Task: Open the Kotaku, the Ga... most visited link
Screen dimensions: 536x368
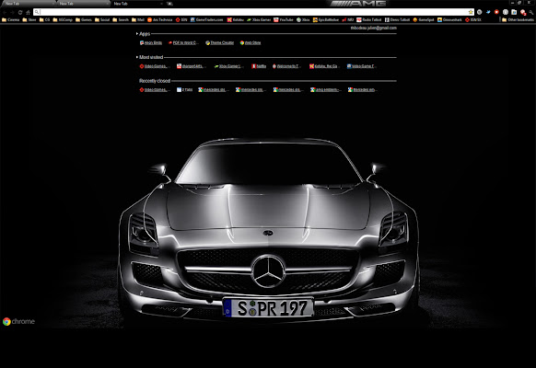Action: (323, 66)
